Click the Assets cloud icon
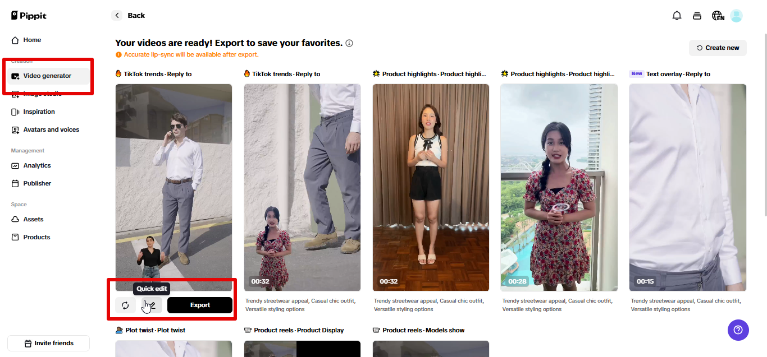Viewport: 767px width, 357px height. coord(15,219)
